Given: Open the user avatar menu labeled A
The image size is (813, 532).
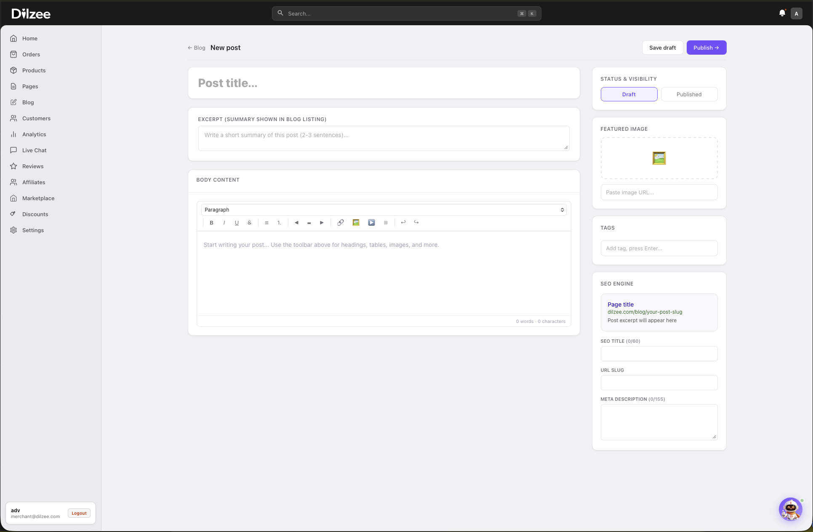Looking at the screenshot, I should (796, 13).
